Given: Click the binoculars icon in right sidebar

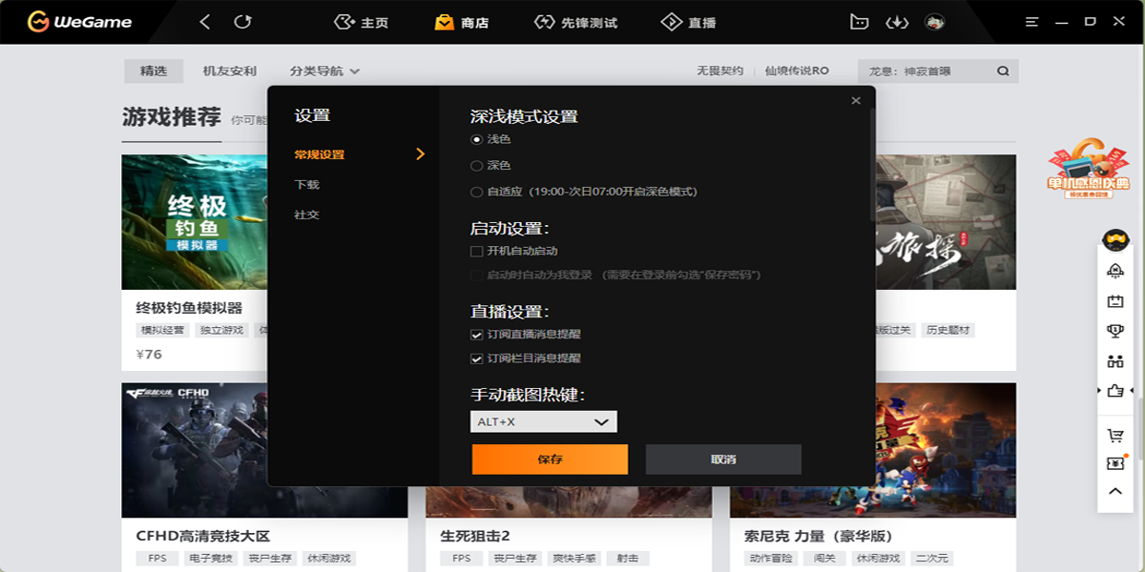Looking at the screenshot, I should (x=1115, y=361).
